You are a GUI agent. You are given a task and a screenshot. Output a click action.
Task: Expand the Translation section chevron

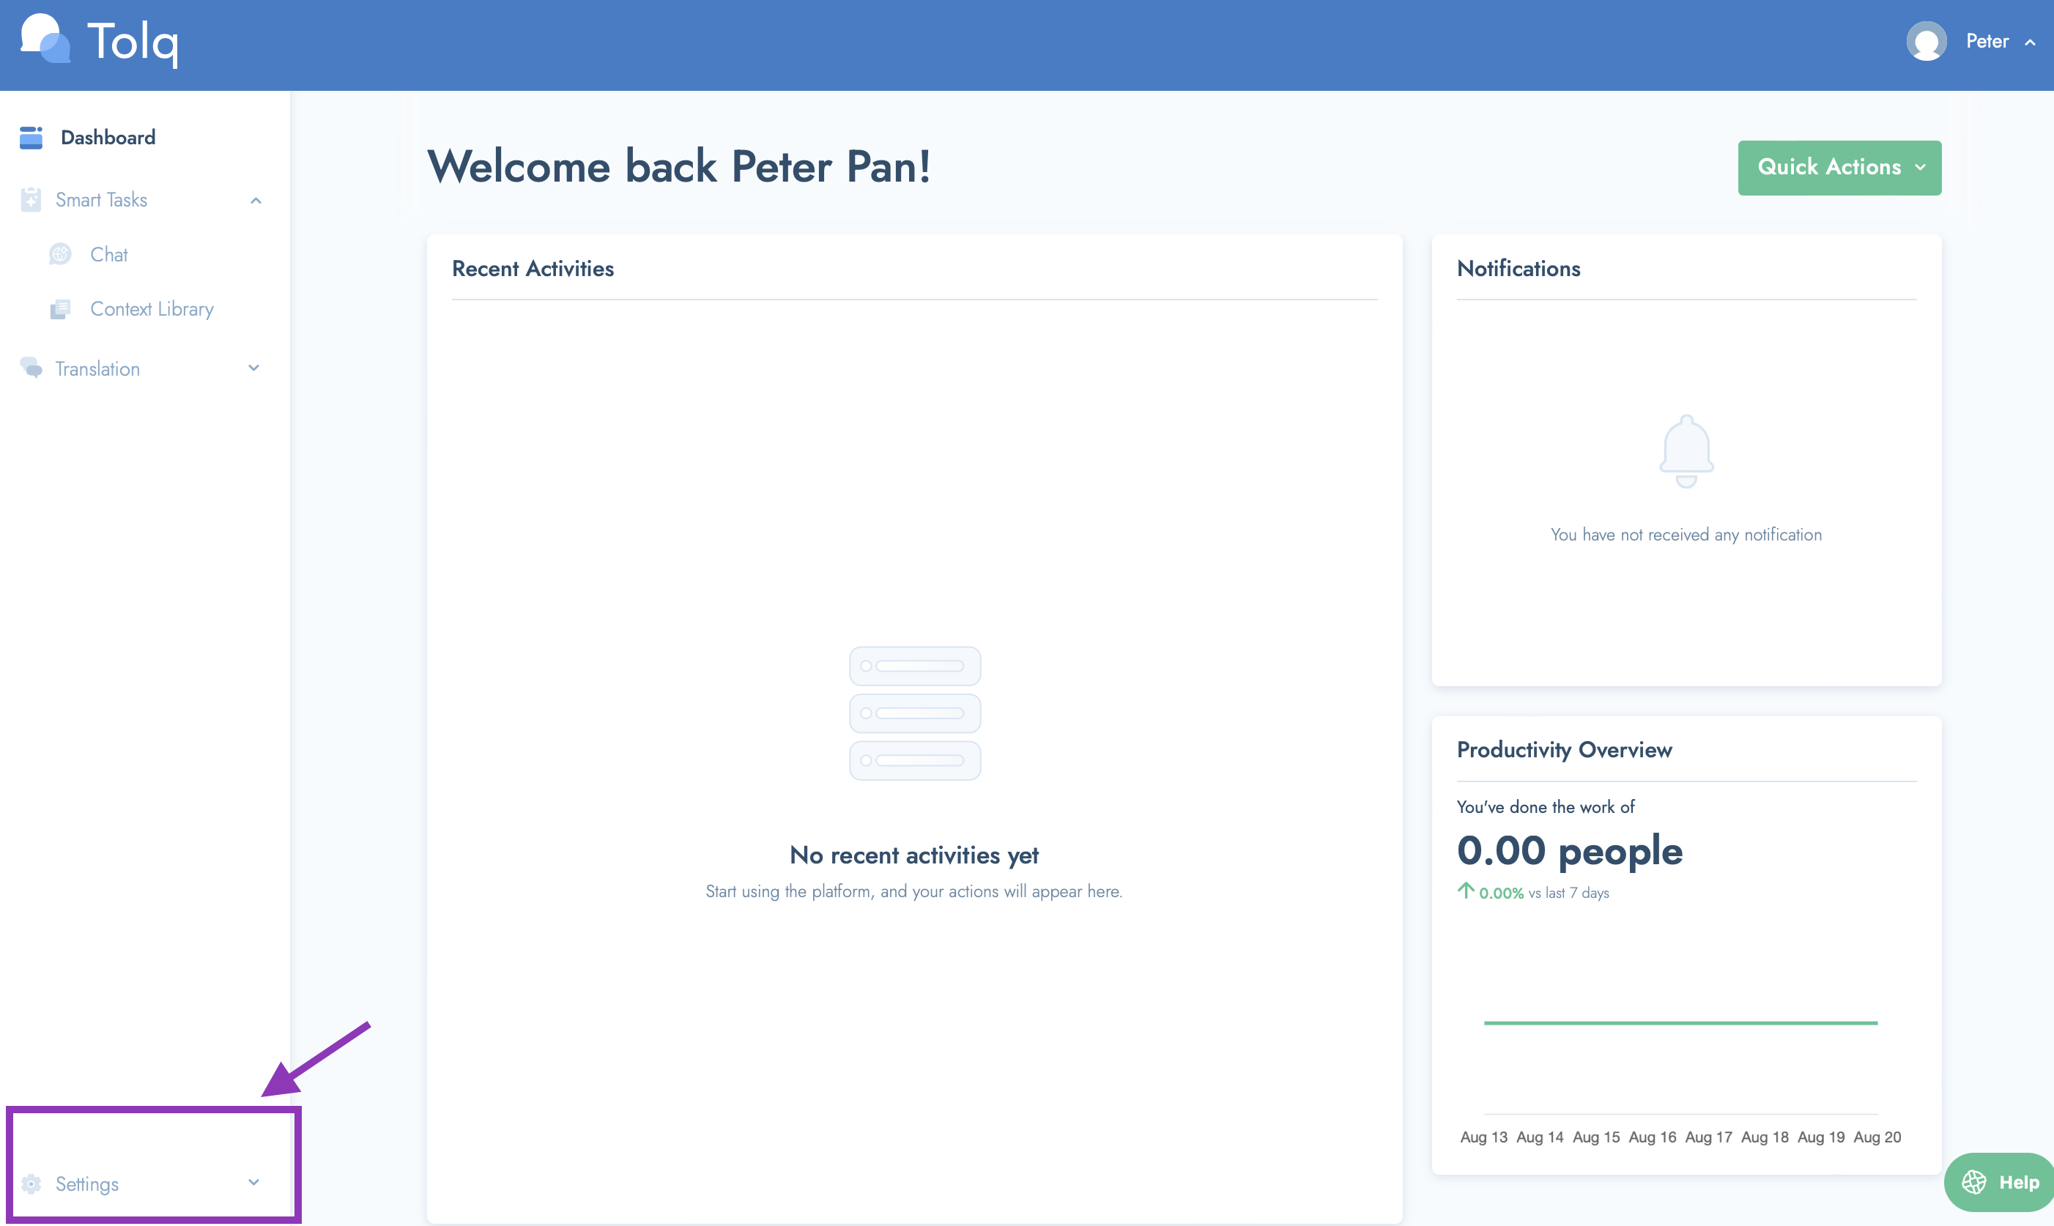point(253,368)
